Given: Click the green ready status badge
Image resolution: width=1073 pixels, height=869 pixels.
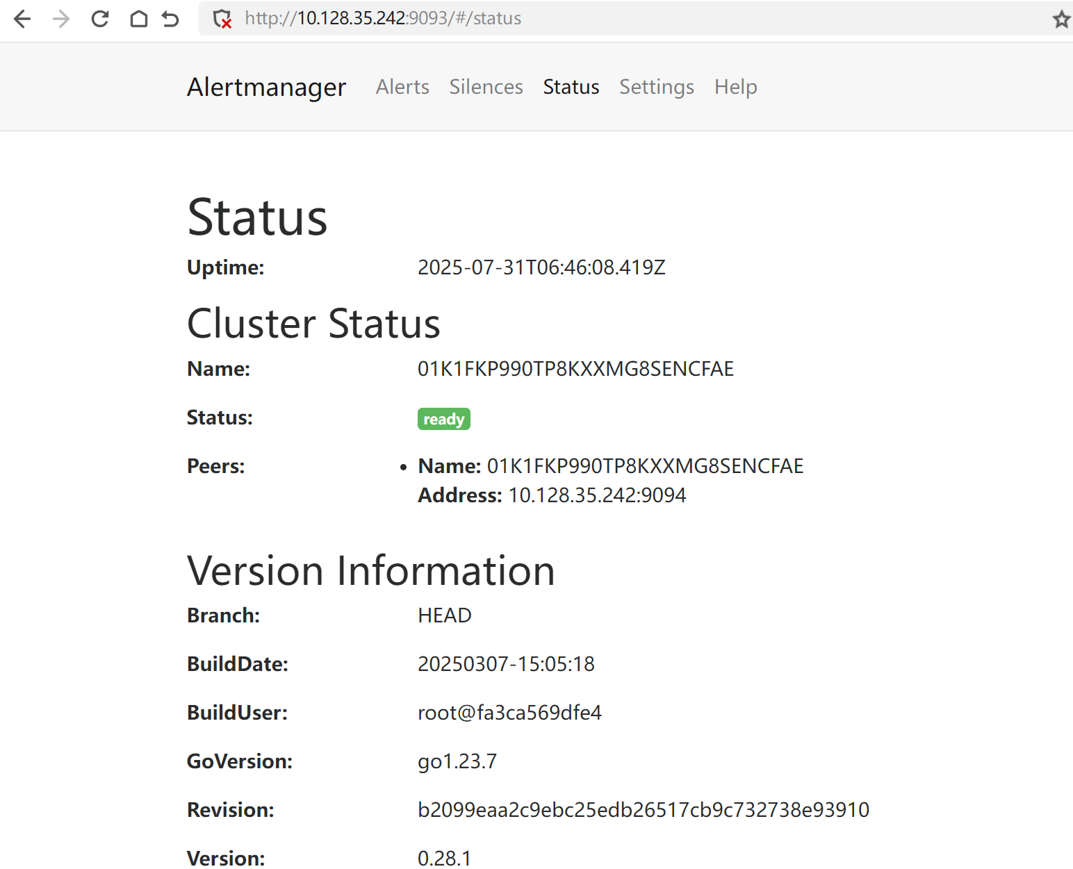Looking at the screenshot, I should point(444,419).
